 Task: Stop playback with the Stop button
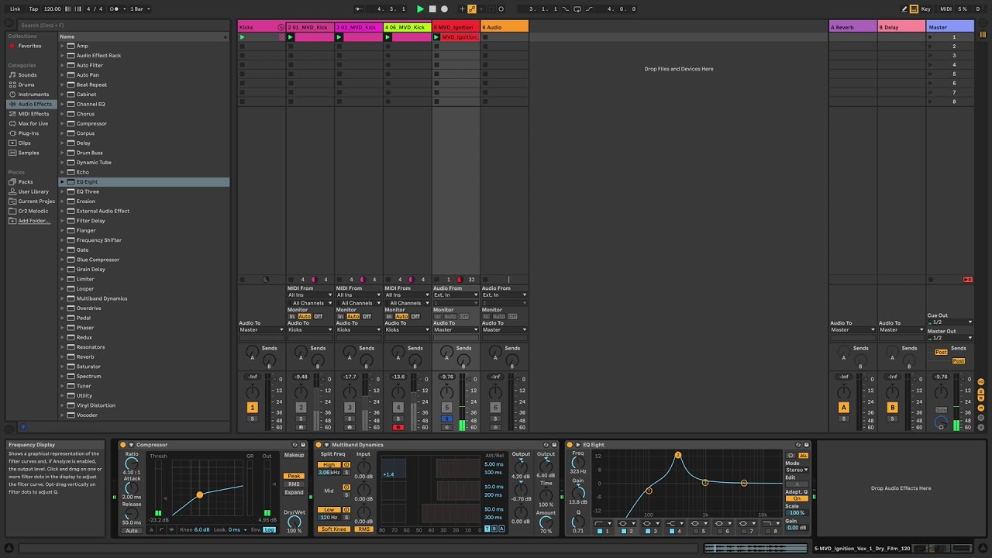(x=432, y=9)
